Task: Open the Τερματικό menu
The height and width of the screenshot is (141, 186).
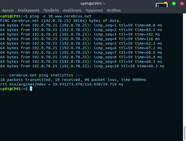Action: (x=94, y=10)
